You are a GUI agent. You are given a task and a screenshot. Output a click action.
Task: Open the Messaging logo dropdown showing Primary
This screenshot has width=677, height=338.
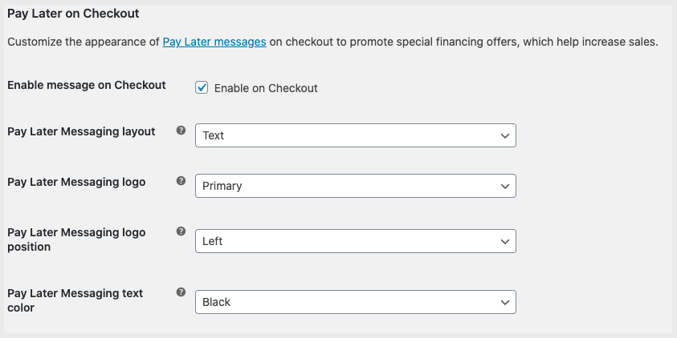pos(355,186)
